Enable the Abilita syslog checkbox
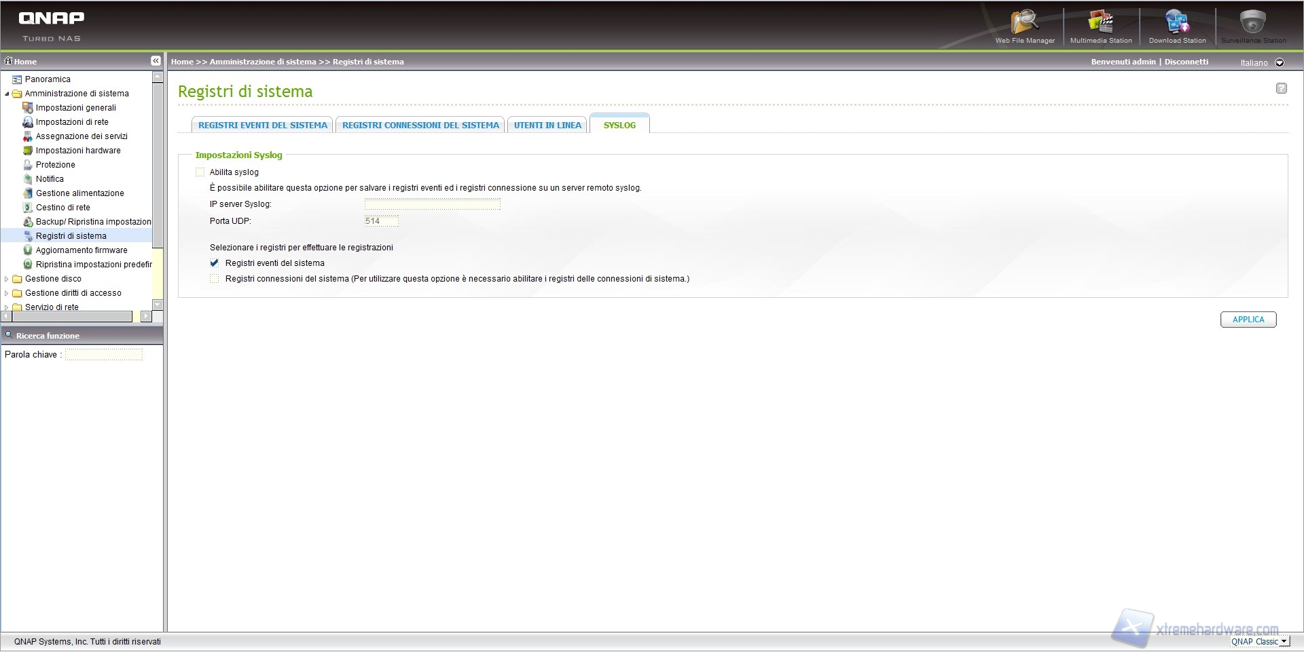This screenshot has height=652, width=1304. [x=200, y=172]
